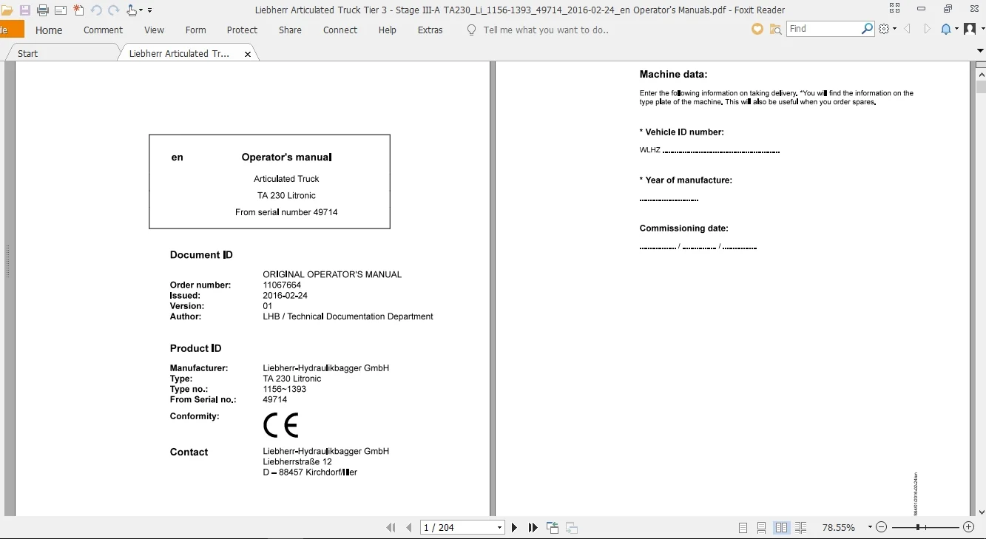Open the Share ribbon tab
Viewport: 986px width, 539px height.
pyautogui.click(x=290, y=30)
